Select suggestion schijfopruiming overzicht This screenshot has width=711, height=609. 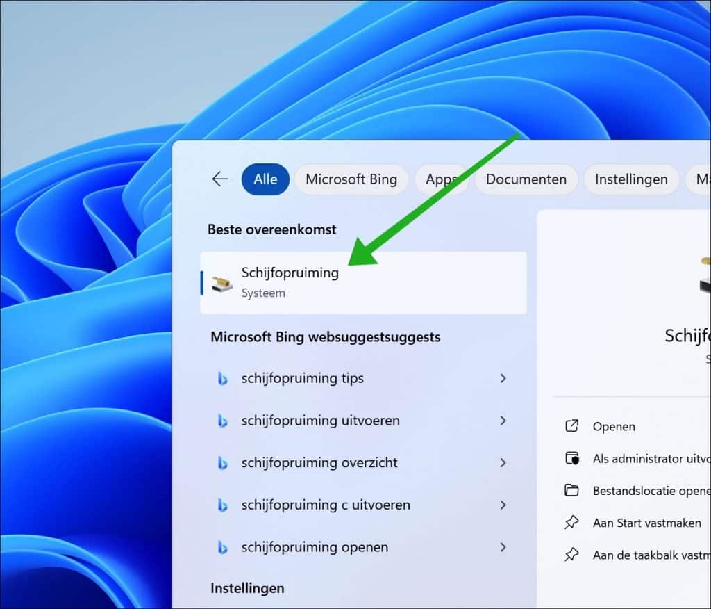click(x=363, y=463)
